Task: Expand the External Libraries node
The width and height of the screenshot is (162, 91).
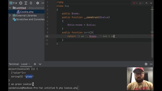Action: pos(10,15)
